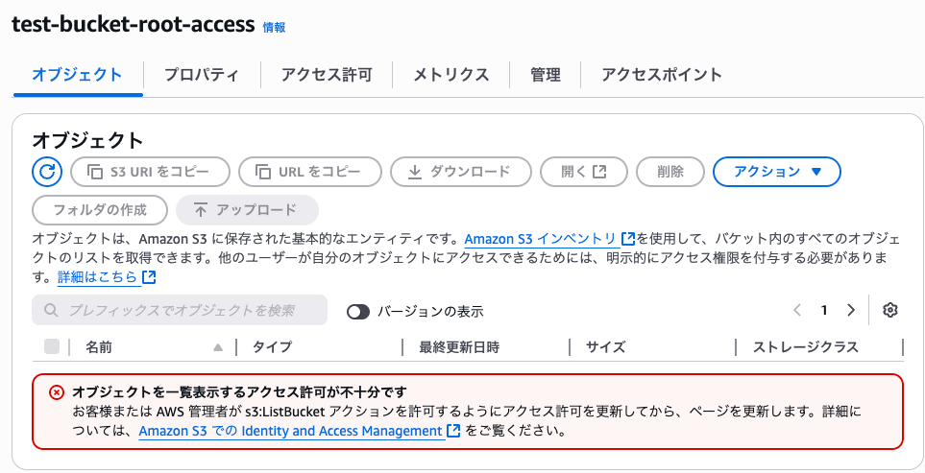Refresh the objects list with the reload icon

coord(47,172)
